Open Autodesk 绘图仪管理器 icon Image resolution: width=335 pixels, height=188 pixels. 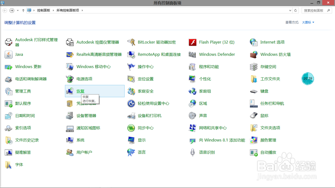tap(70, 42)
